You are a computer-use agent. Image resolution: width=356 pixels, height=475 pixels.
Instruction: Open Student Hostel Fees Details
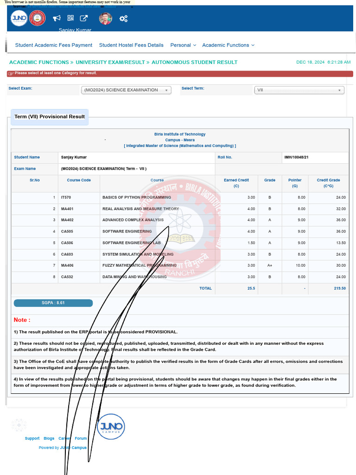pos(131,45)
